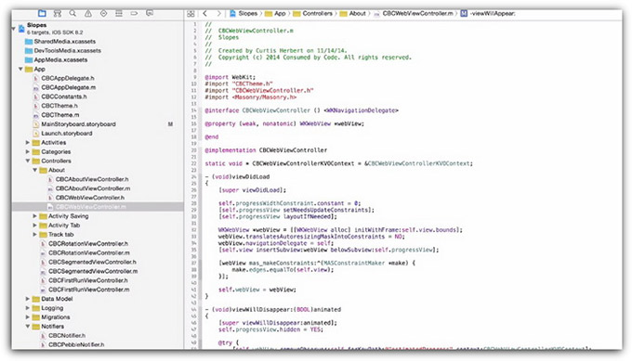Click the "@implementation CBCWebViewController" line
632x361 pixels.
click(266, 150)
